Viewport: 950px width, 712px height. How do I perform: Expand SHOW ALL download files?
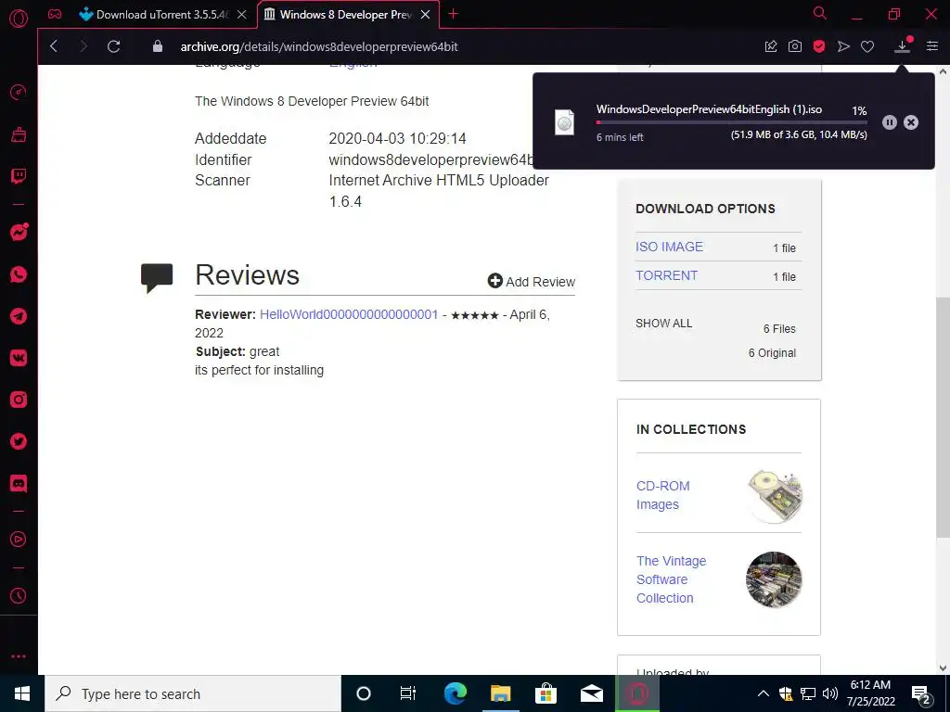pyautogui.click(x=663, y=324)
